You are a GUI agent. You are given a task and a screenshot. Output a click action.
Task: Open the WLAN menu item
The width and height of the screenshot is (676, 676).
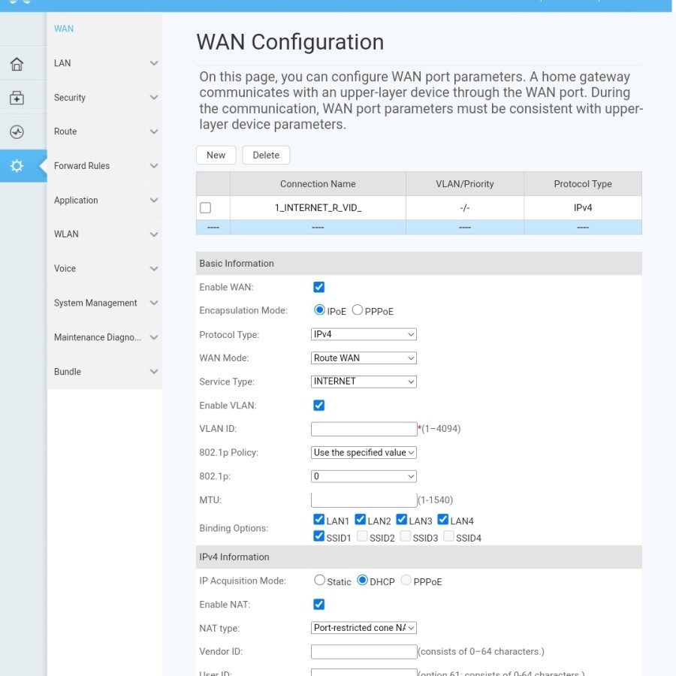coord(66,234)
